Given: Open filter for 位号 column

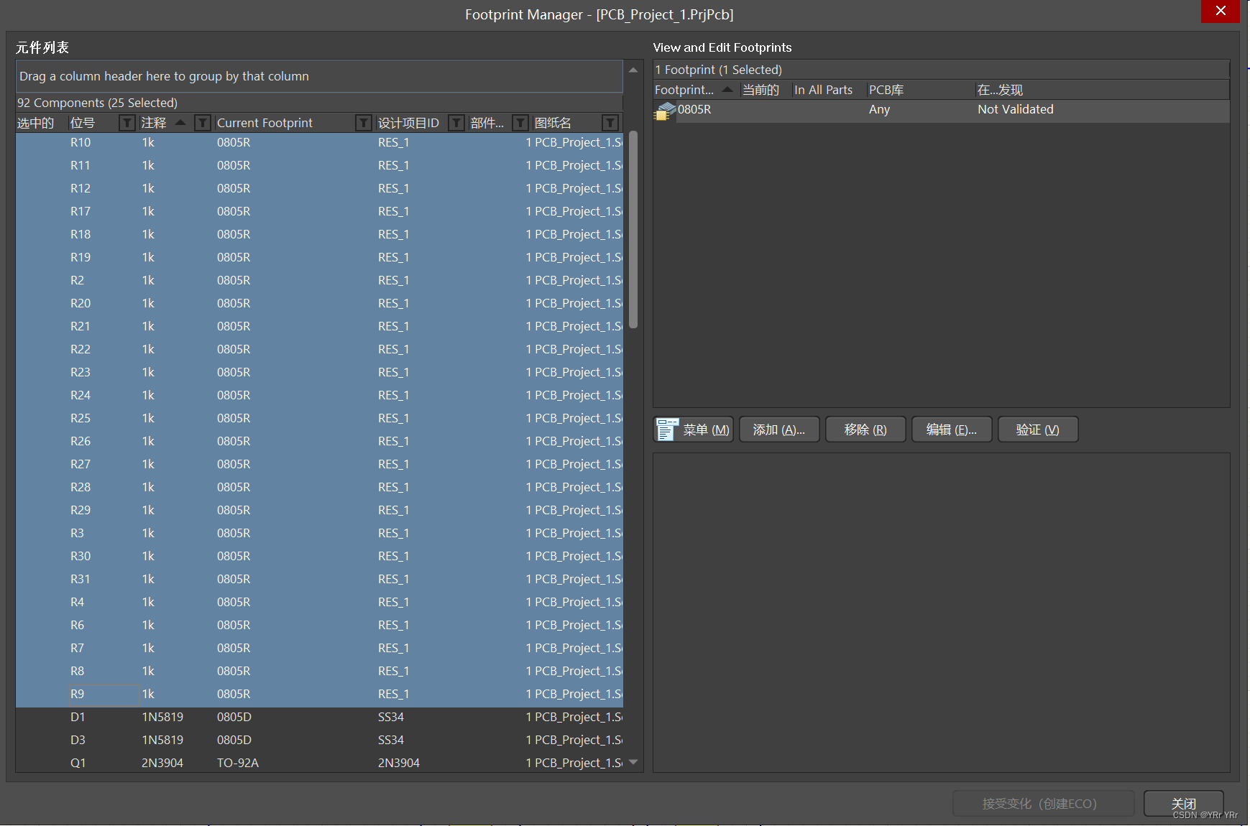Looking at the screenshot, I should (127, 123).
